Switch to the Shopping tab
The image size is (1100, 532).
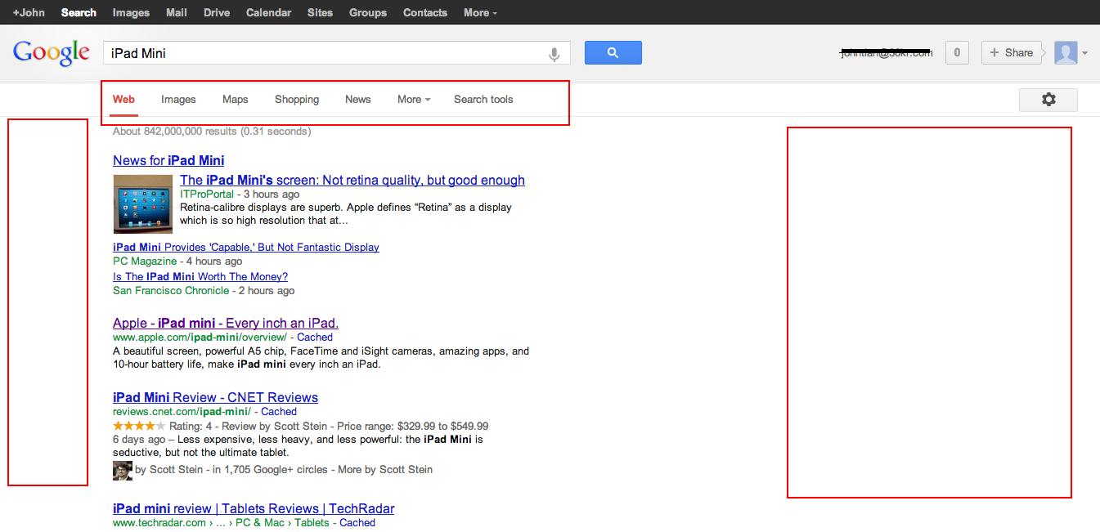pos(297,100)
